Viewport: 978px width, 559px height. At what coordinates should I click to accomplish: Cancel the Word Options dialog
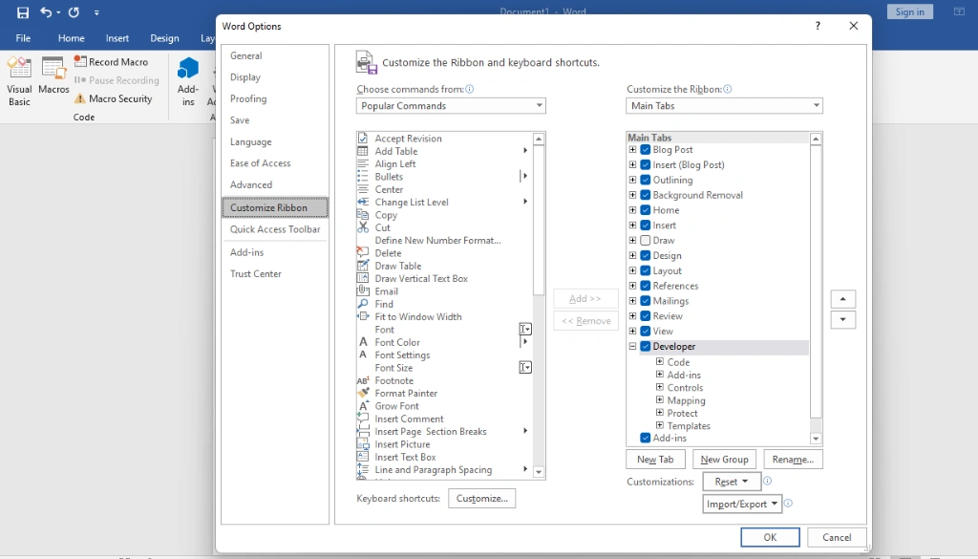pyautogui.click(x=837, y=537)
